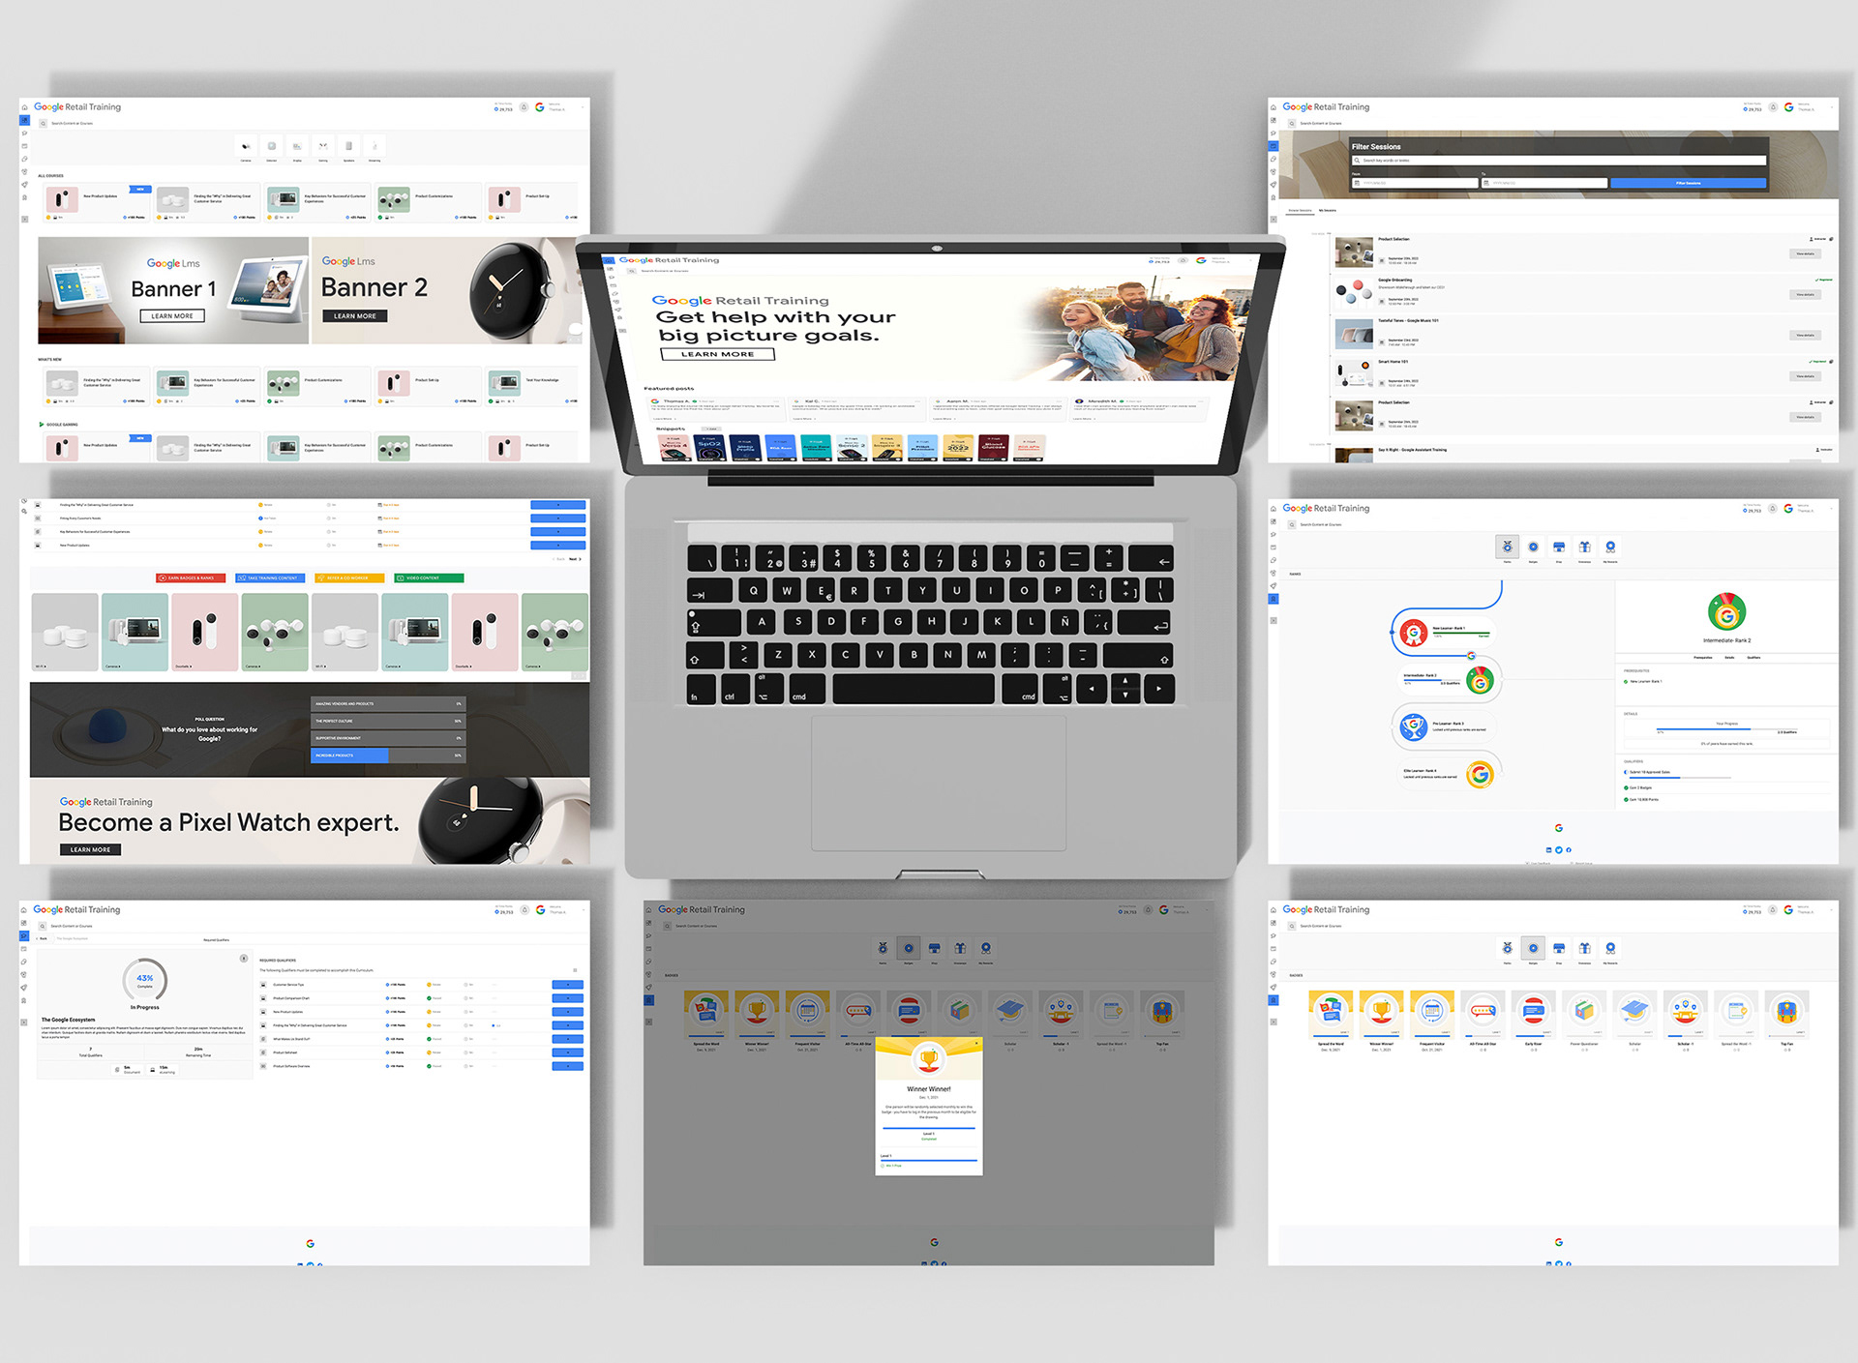Select gift icon above the rank path

[1584, 548]
